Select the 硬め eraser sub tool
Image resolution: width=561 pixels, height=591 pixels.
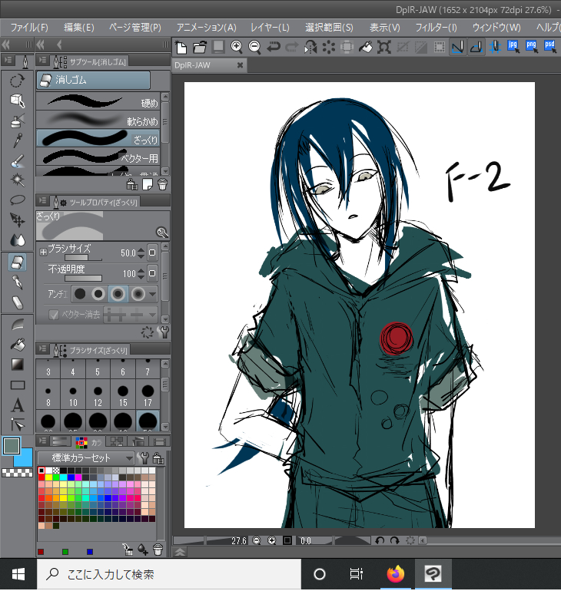[98, 101]
